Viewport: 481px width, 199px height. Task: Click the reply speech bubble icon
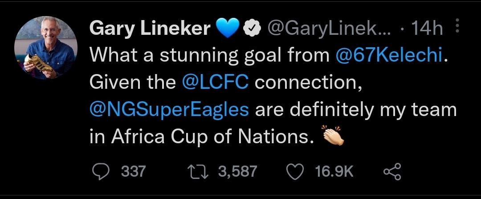(102, 171)
